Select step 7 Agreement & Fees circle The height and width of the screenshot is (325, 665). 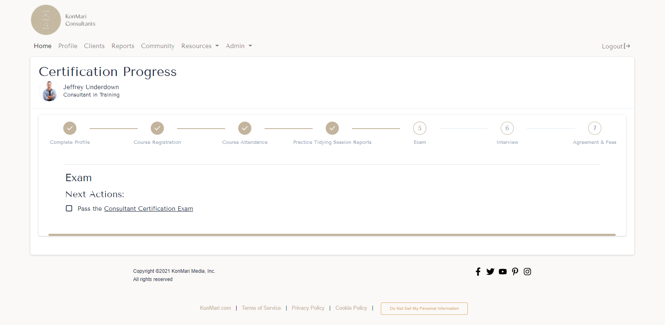point(595,128)
